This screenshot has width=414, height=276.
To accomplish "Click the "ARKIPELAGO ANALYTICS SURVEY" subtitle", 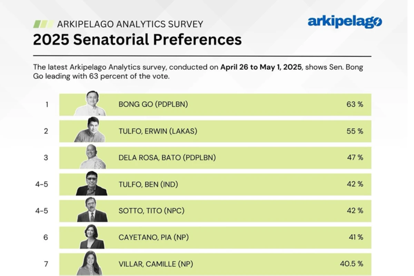I will pos(130,24).
